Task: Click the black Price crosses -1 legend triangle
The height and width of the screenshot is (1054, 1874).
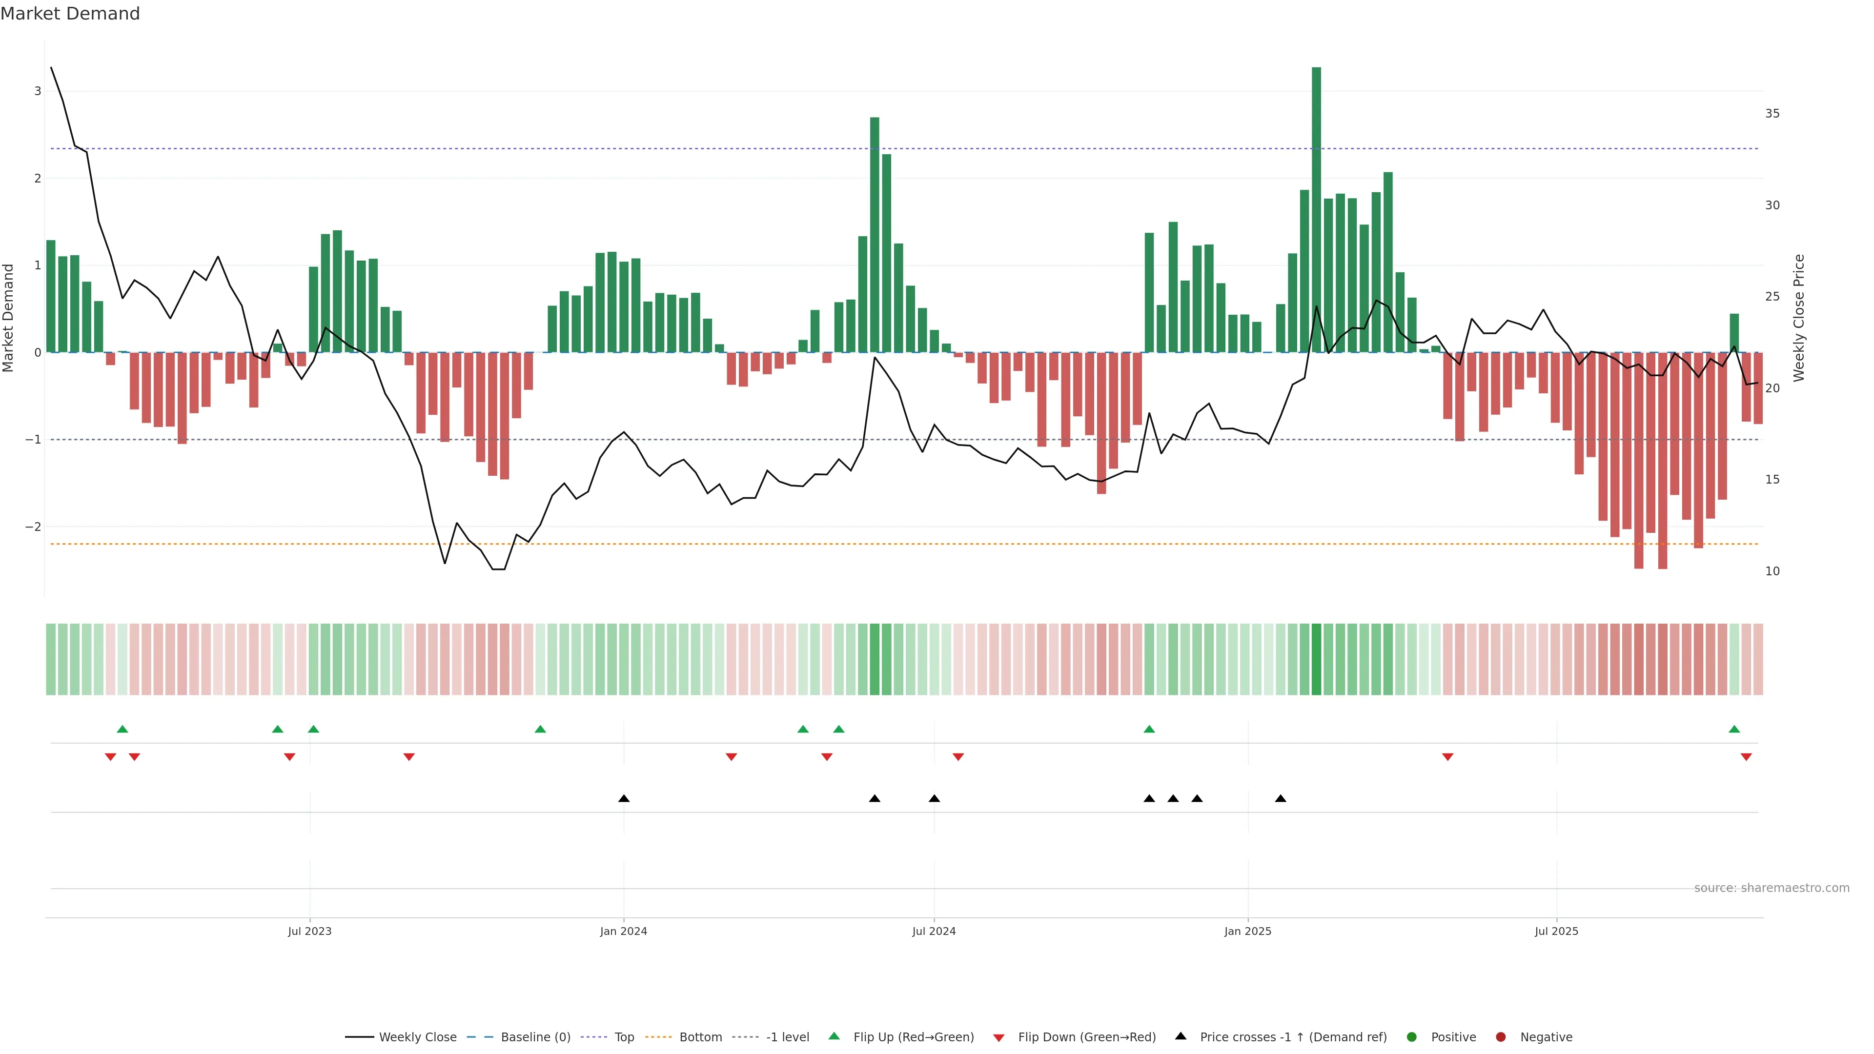Action: [1181, 1036]
